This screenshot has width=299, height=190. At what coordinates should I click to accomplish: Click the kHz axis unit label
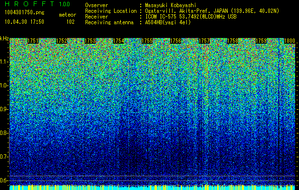click(x=4, y=38)
